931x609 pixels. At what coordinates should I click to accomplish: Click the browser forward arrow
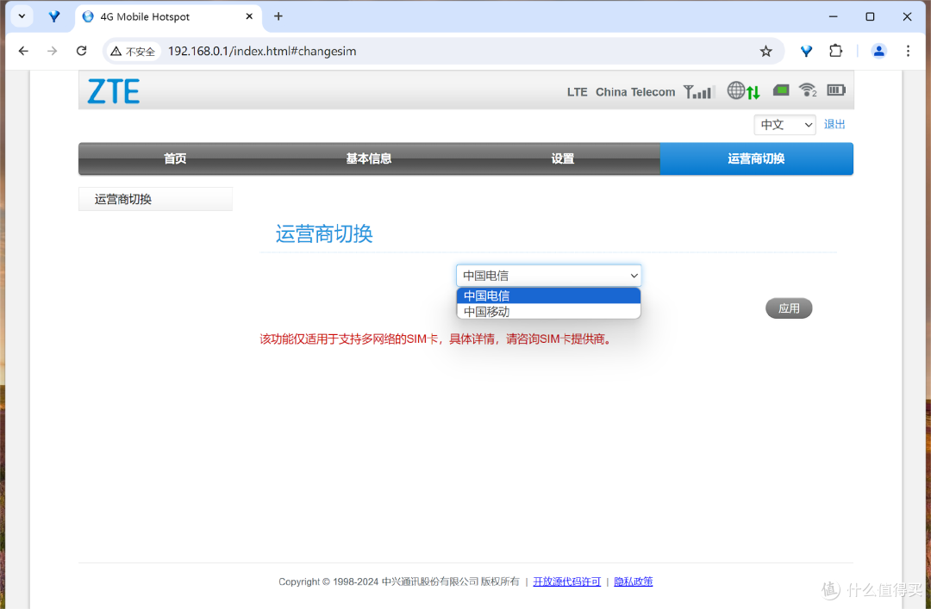53,51
